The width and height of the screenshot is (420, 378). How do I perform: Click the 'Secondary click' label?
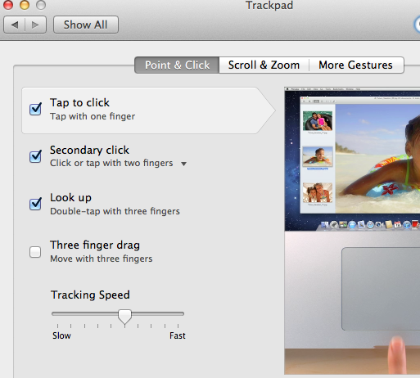pyautogui.click(x=89, y=150)
